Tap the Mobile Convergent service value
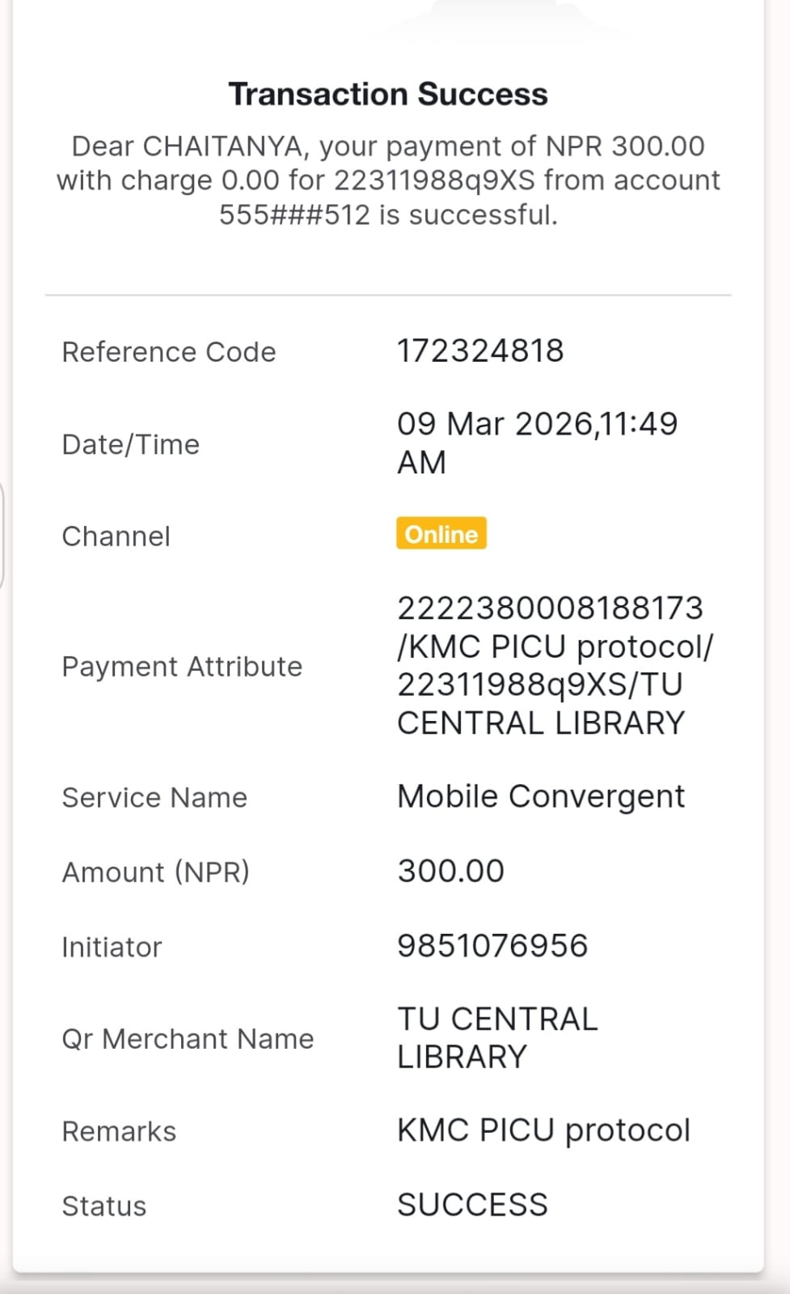790x1294 pixels. (540, 796)
